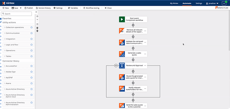
Task: Favorite the Tables group
Action: pyautogui.click(x=31, y=56)
